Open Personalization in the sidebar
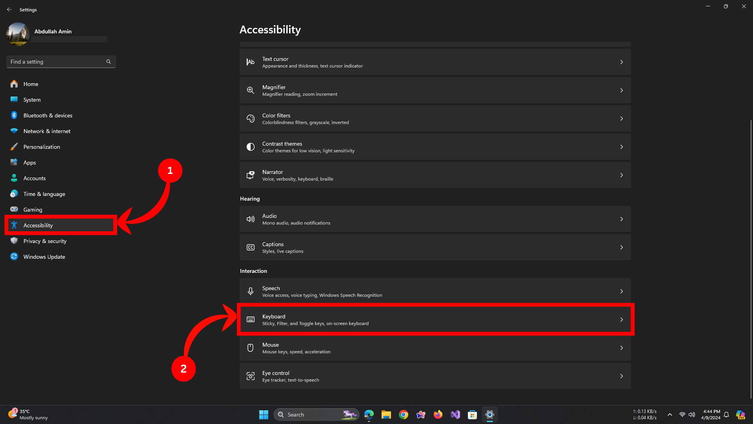 click(42, 147)
